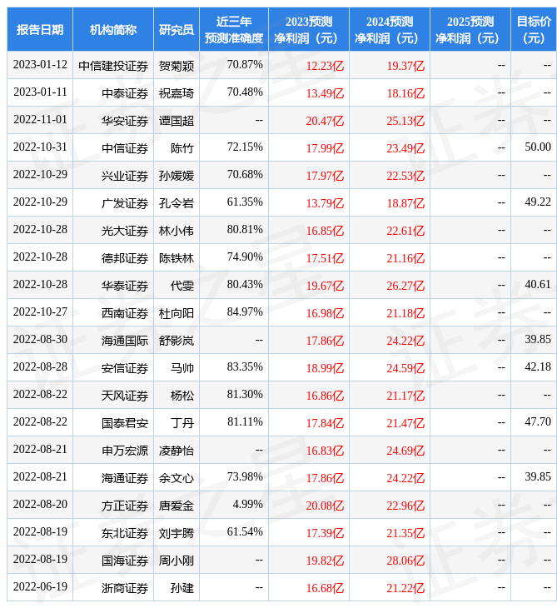The image size is (557, 608).
Task: Click the 2022-06-19 report date
Action: [x=40, y=587]
